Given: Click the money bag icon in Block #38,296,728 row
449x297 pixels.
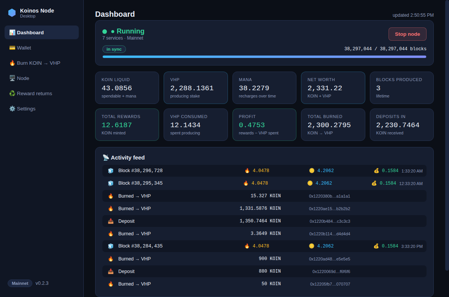Looking at the screenshot, I should tap(377, 171).
